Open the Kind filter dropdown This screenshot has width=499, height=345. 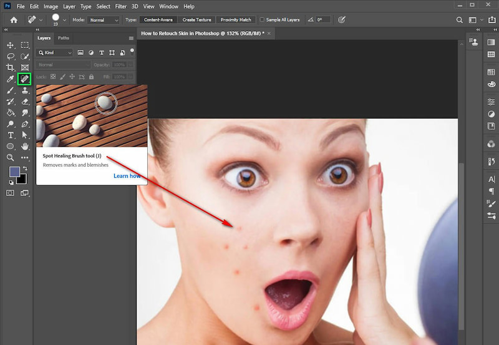coord(54,52)
